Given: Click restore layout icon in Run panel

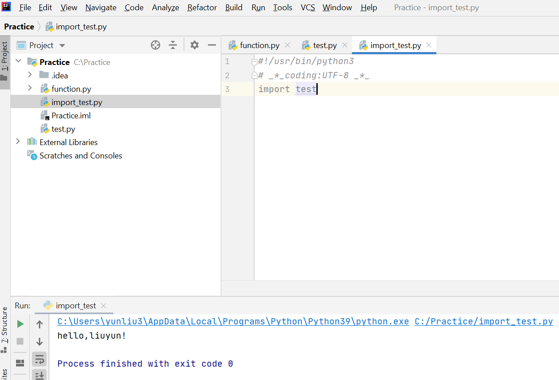Looking at the screenshot, I should point(20,363).
